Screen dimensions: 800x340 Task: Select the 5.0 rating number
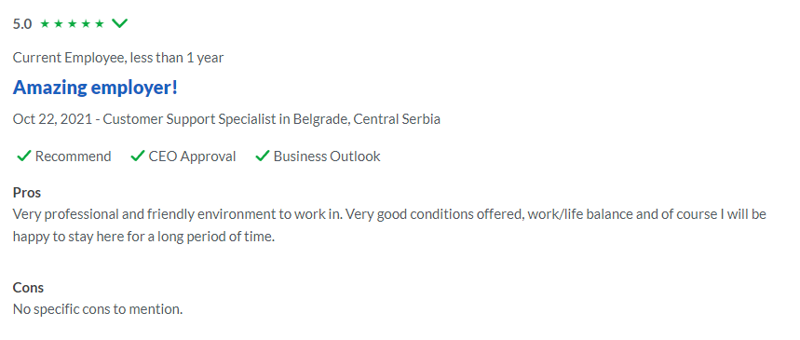click(22, 24)
